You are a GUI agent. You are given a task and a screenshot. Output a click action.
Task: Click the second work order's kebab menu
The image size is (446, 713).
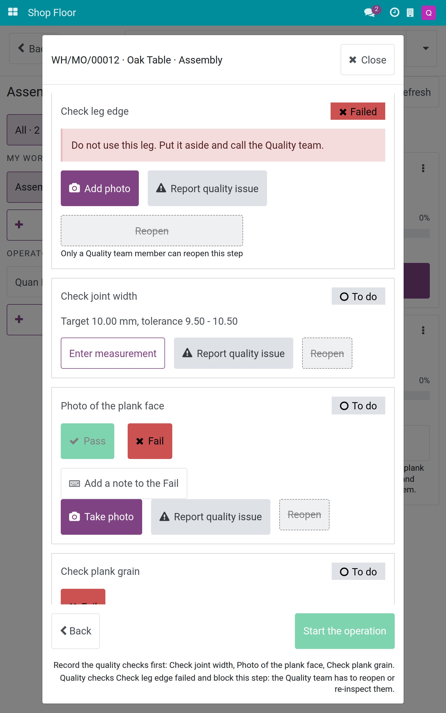pyautogui.click(x=423, y=330)
